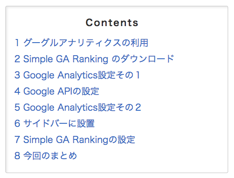The image size is (234, 178).
Task: Click number 1 before グーグルアナリティクス entry
Action: [17, 43]
